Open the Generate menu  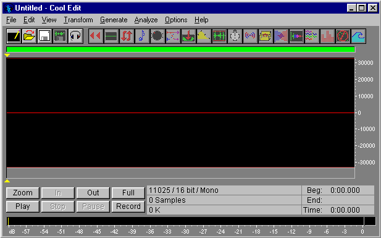point(114,20)
